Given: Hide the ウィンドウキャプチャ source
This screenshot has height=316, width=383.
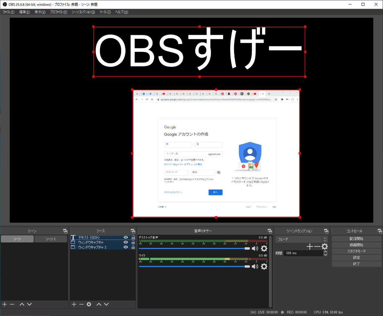Looking at the screenshot, I should [x=126, y=242].
